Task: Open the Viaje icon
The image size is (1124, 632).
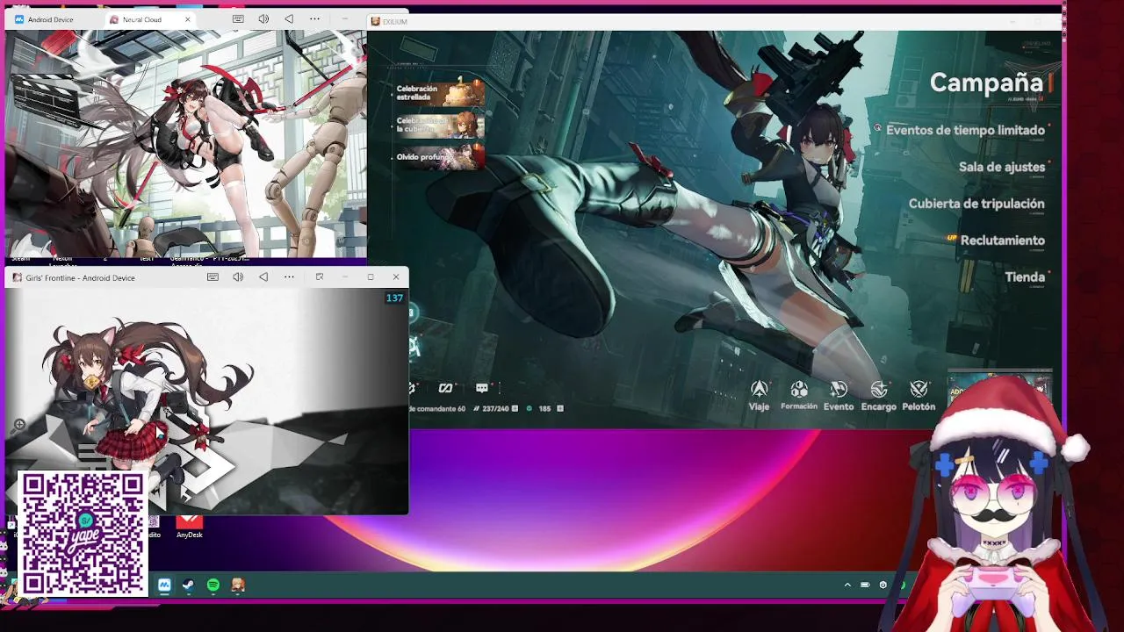Action: coord(759,396)
